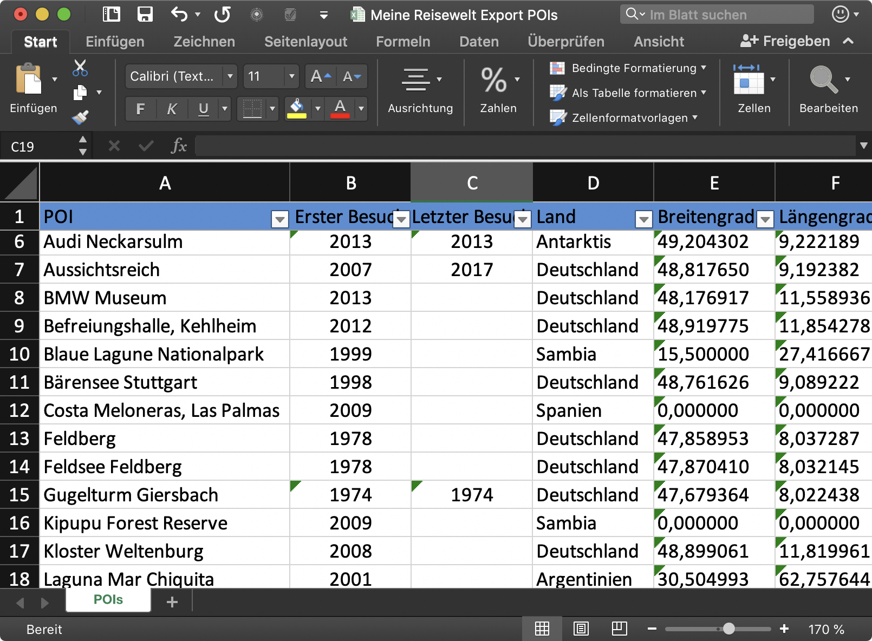872x641 pixels.
Task: Click the Cut scissors icon
Action: 80,68
